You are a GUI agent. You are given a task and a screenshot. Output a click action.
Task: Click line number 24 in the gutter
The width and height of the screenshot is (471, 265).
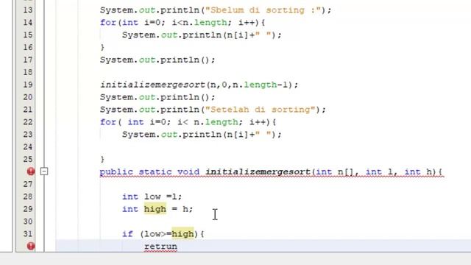point(28,147)
